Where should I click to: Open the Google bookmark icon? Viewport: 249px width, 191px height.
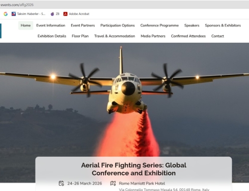(5, 14)
